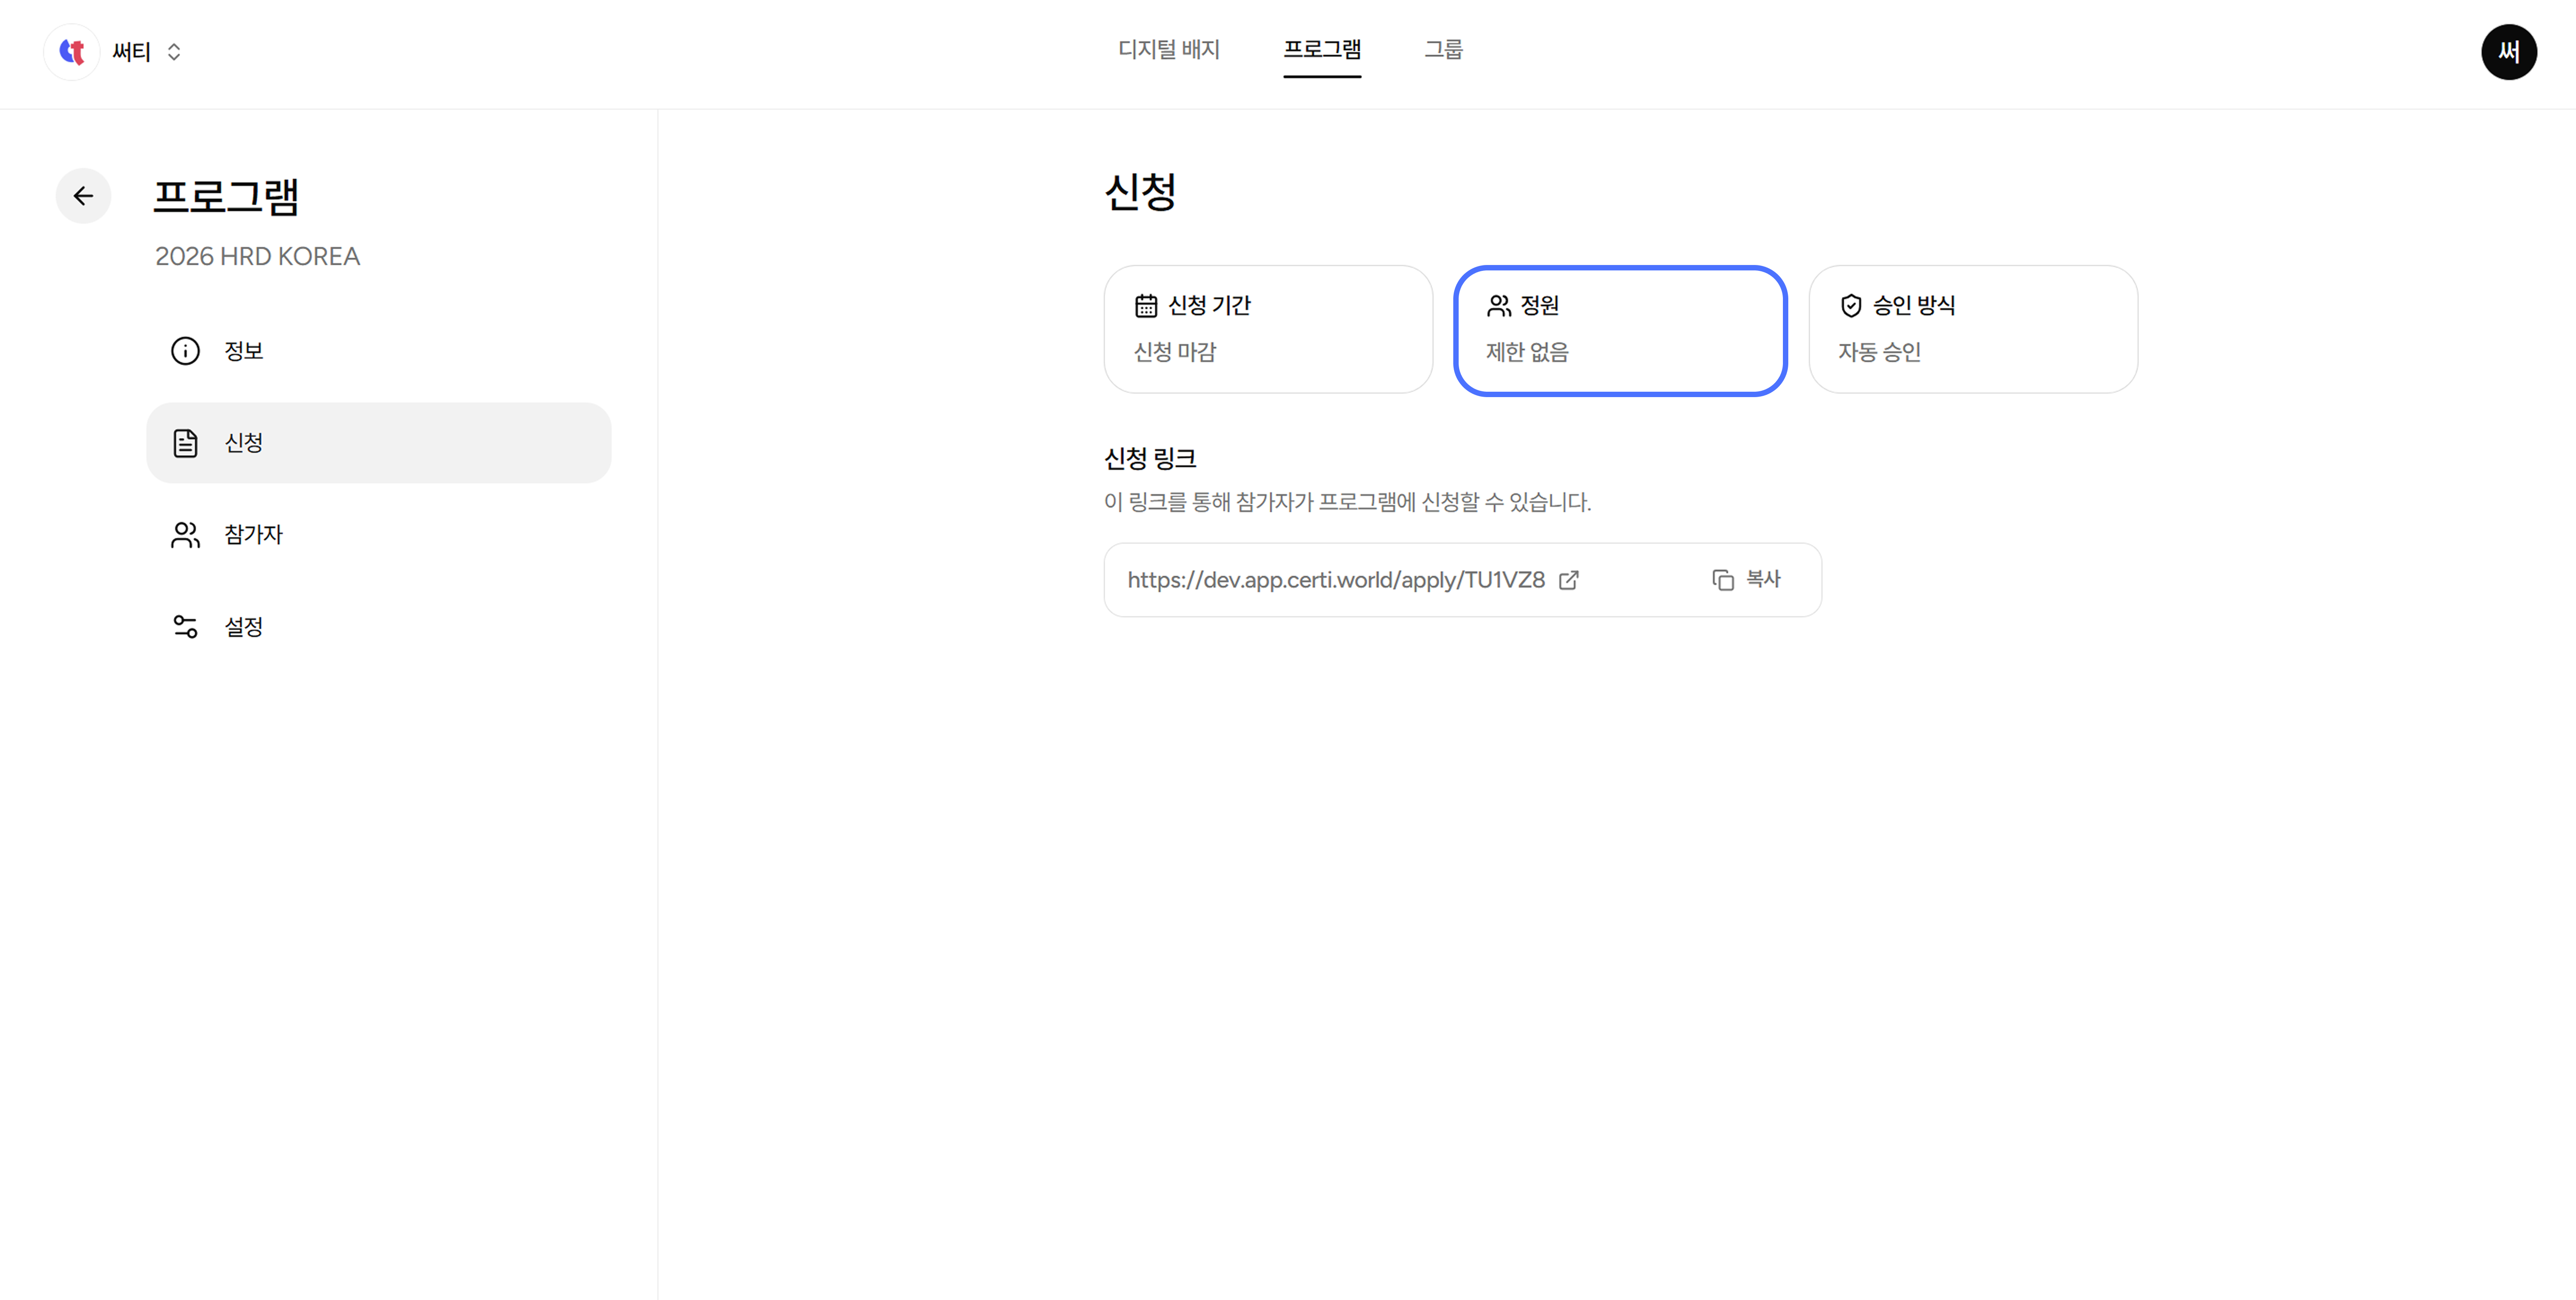This screenshot has height=1300, width=2576.
Task: Open the 참가자 sidebar item
Action: [x=379, y=535]
